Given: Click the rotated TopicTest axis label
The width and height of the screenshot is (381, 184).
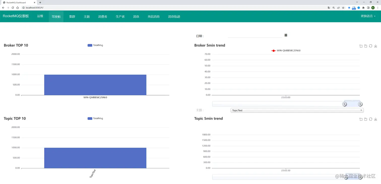Looking at the screenshot, I should point(93,174).
